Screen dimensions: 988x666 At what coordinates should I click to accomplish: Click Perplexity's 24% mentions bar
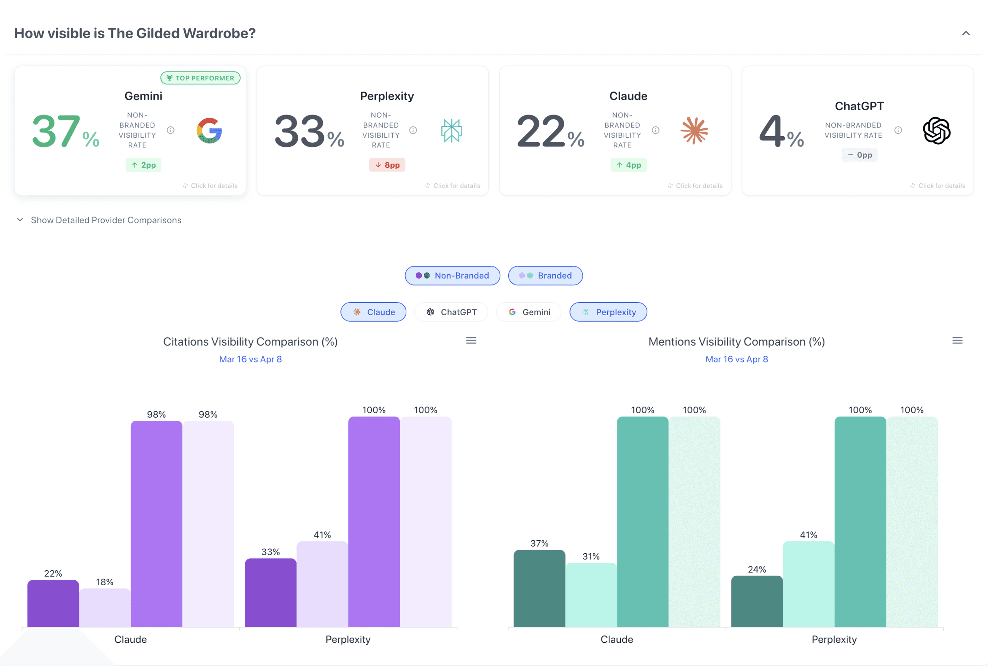(757, 601)
